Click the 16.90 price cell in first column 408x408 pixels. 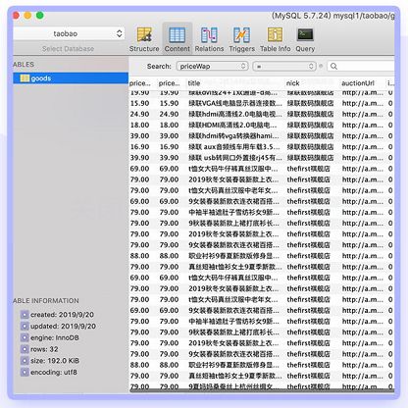pyautogui.click(x=140, y=147)
